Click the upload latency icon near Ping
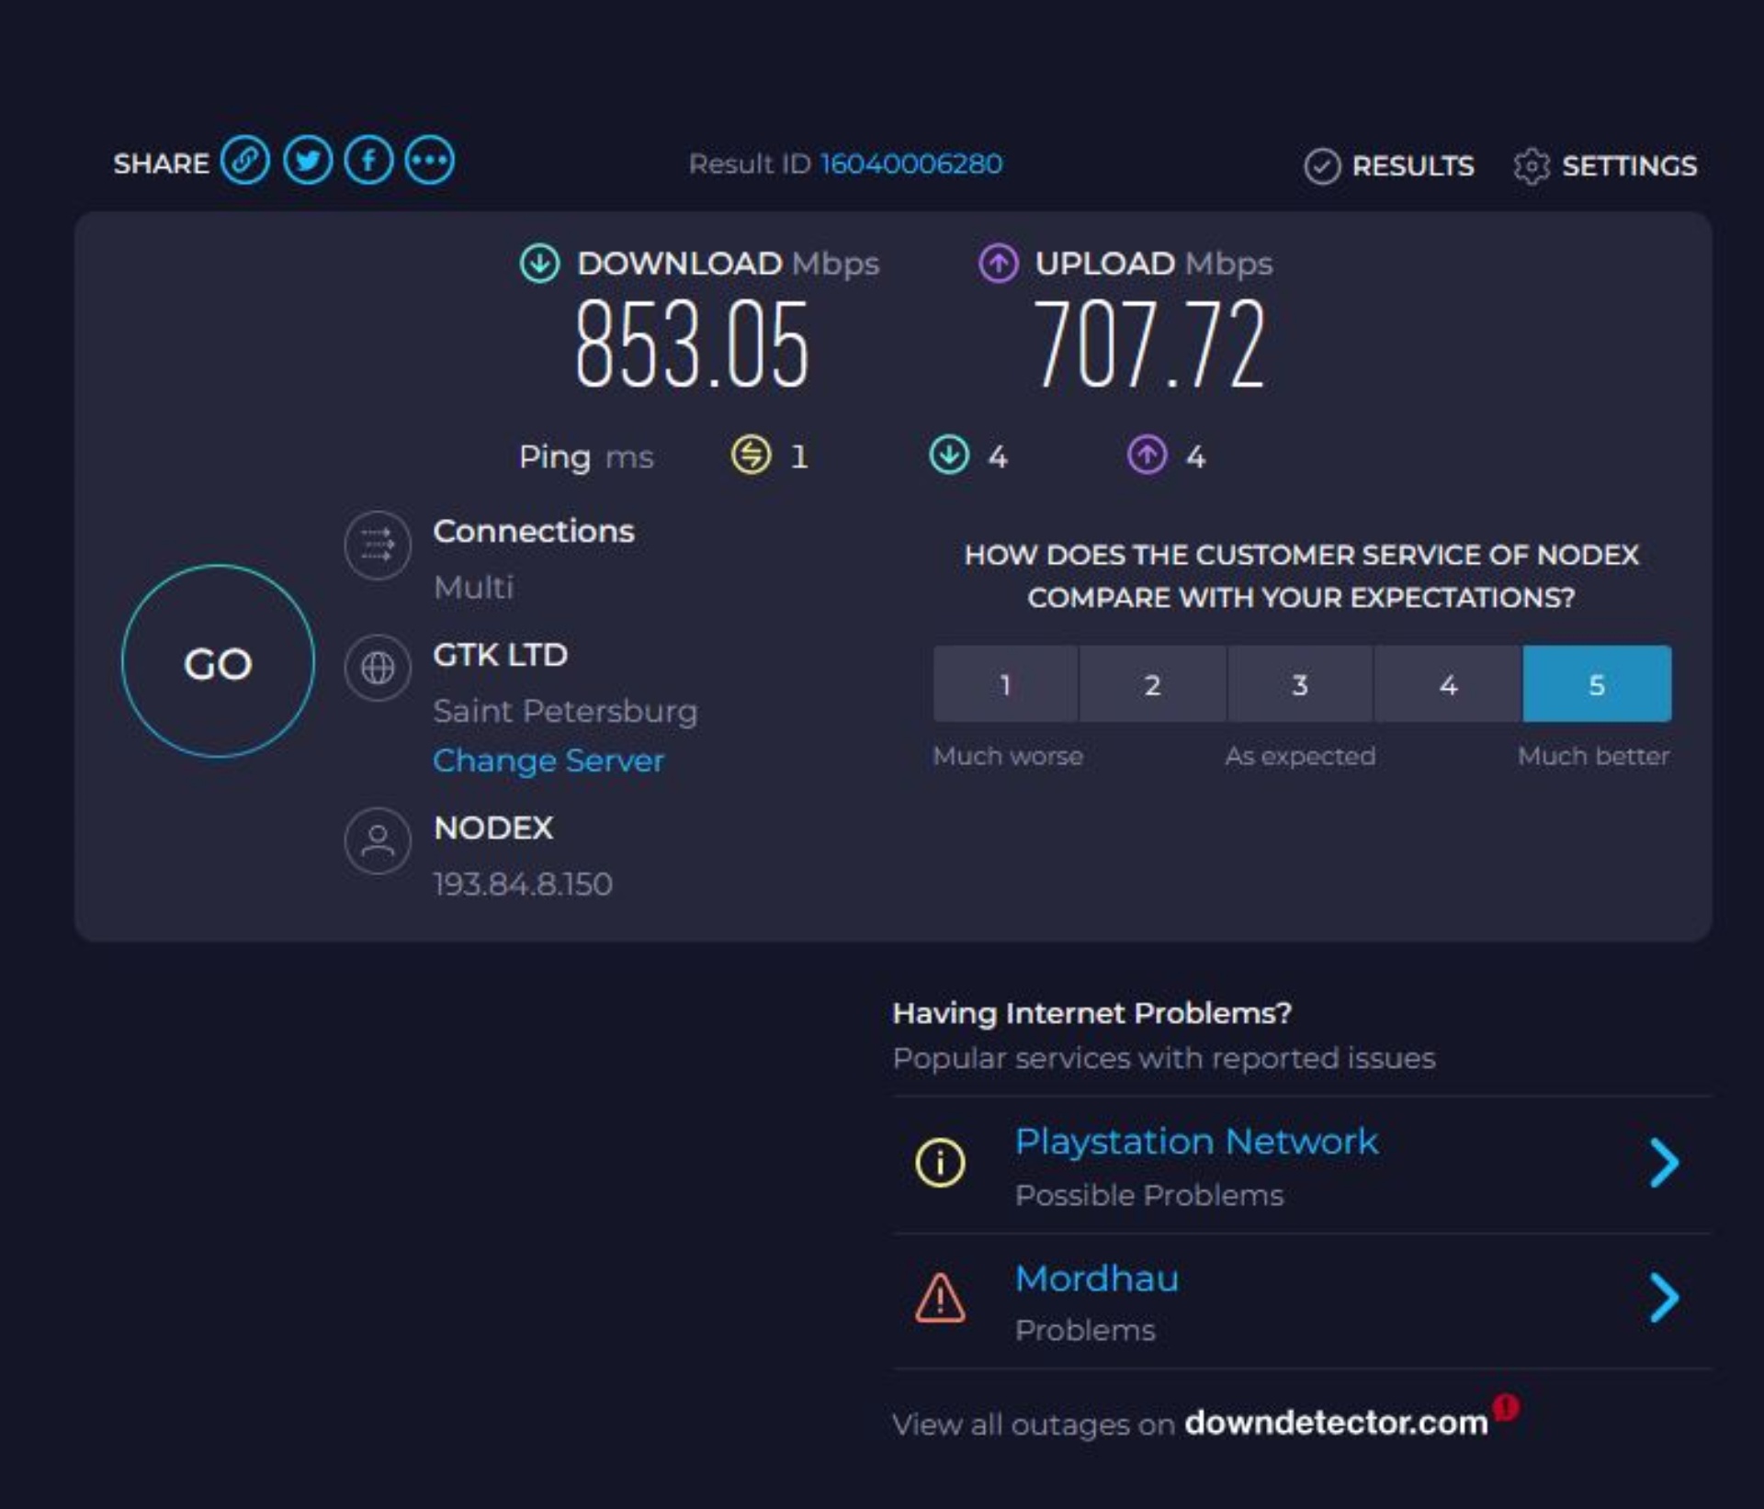 (x=1147, y=455)
